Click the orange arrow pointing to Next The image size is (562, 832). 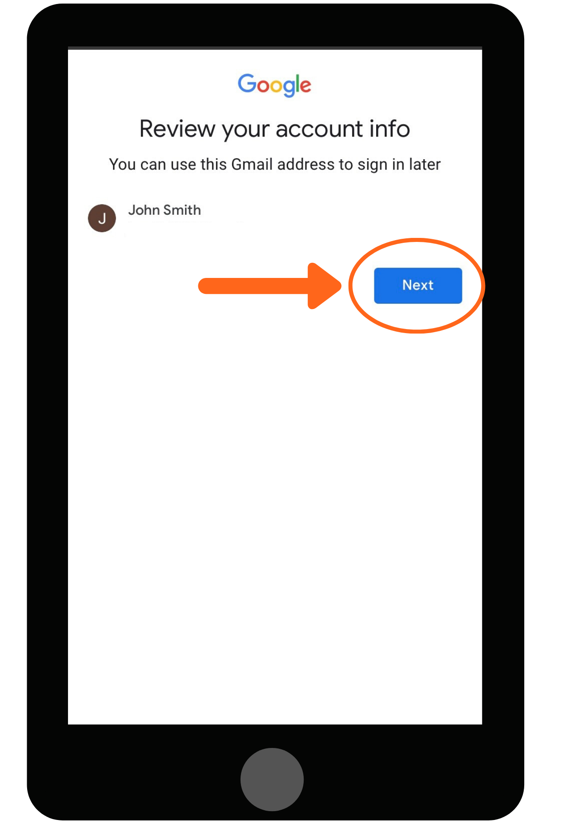(x=270, y=285)
